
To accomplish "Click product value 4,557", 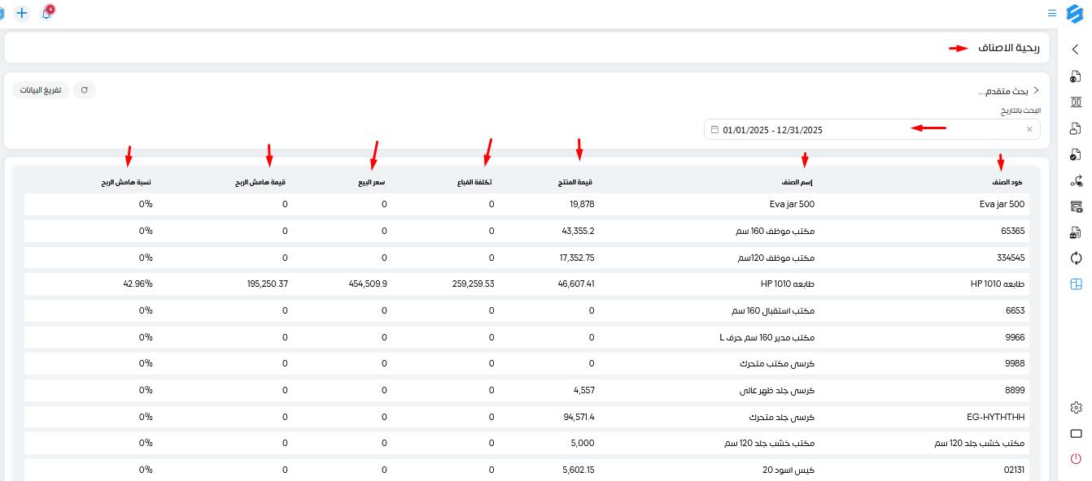I will pyautogui.click(x=584, y=390).
